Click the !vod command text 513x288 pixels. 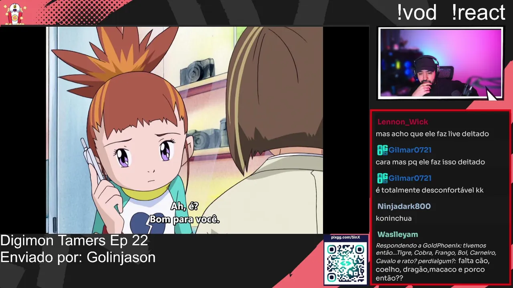[417, 12]
